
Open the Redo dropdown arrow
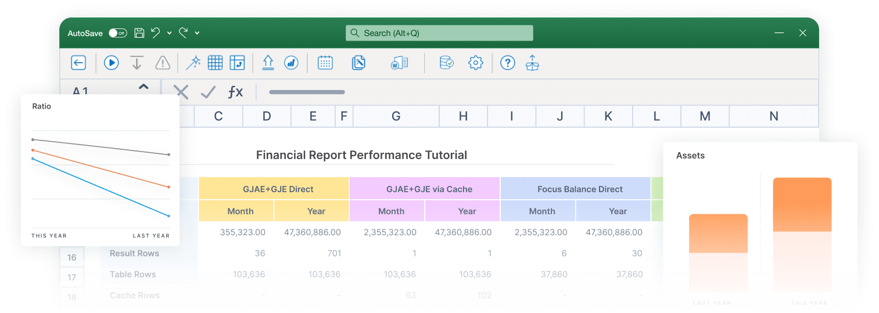[x=197, y=33]
